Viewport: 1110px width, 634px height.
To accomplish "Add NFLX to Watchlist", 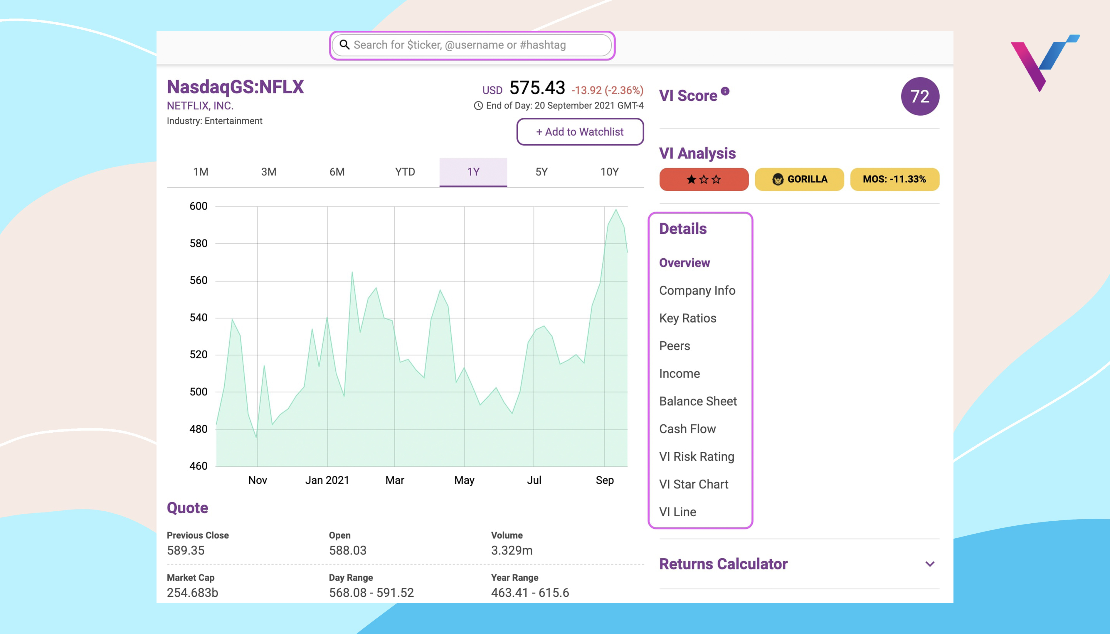I will (x=580, y=131).
